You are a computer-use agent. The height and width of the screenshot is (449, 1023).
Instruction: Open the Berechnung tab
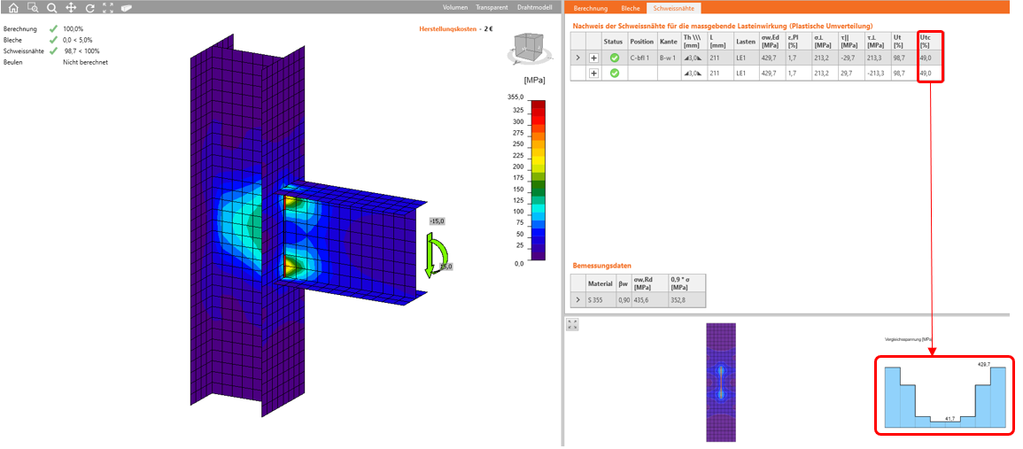click(590, 8)
